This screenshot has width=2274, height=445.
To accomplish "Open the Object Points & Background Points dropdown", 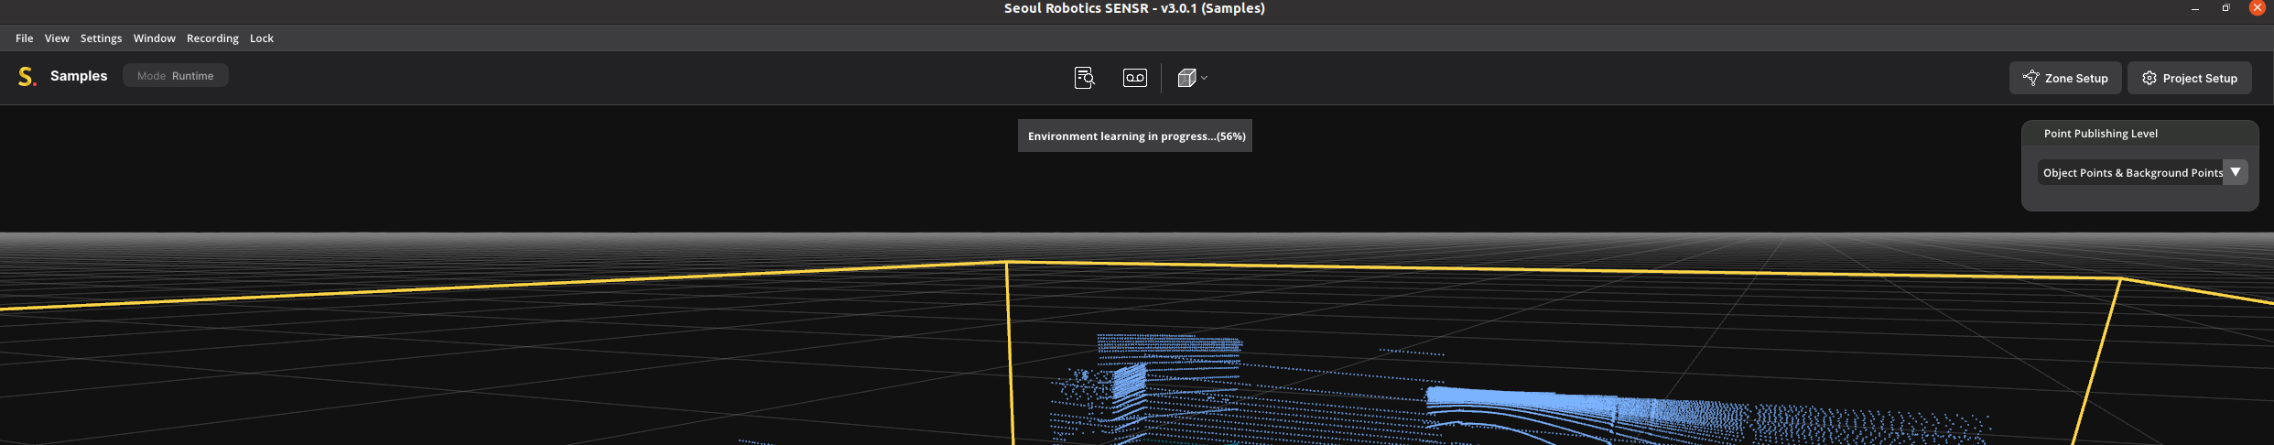I will click(2142, 172).
